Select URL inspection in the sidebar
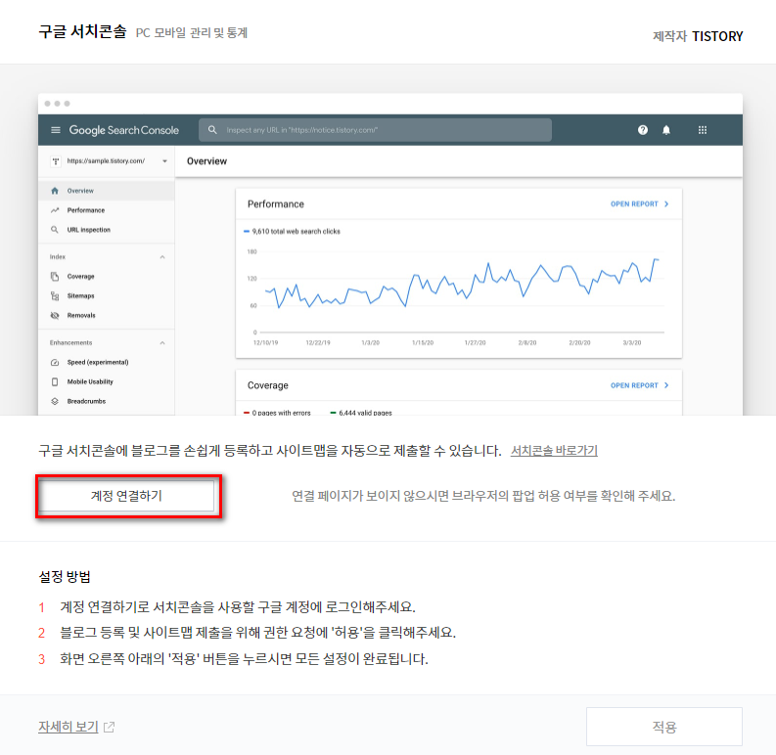Image resolution: width=776 pixels, height=755 pixels. point(89,230)
